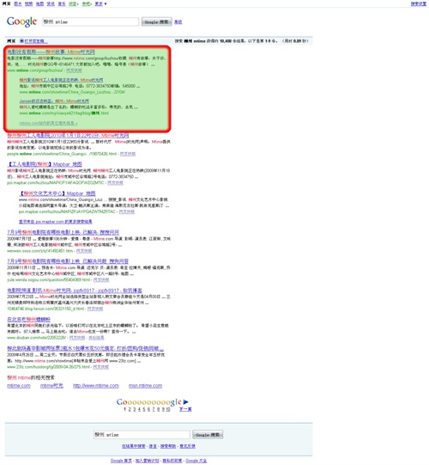Viewport: 429px width, 465px height.
Task: Click the blue next-page arrow after Gooooogle
Action: (x=185, y=402)
